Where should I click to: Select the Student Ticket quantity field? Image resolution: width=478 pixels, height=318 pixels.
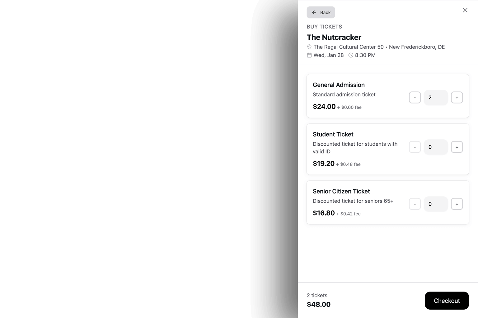(436, 147)
